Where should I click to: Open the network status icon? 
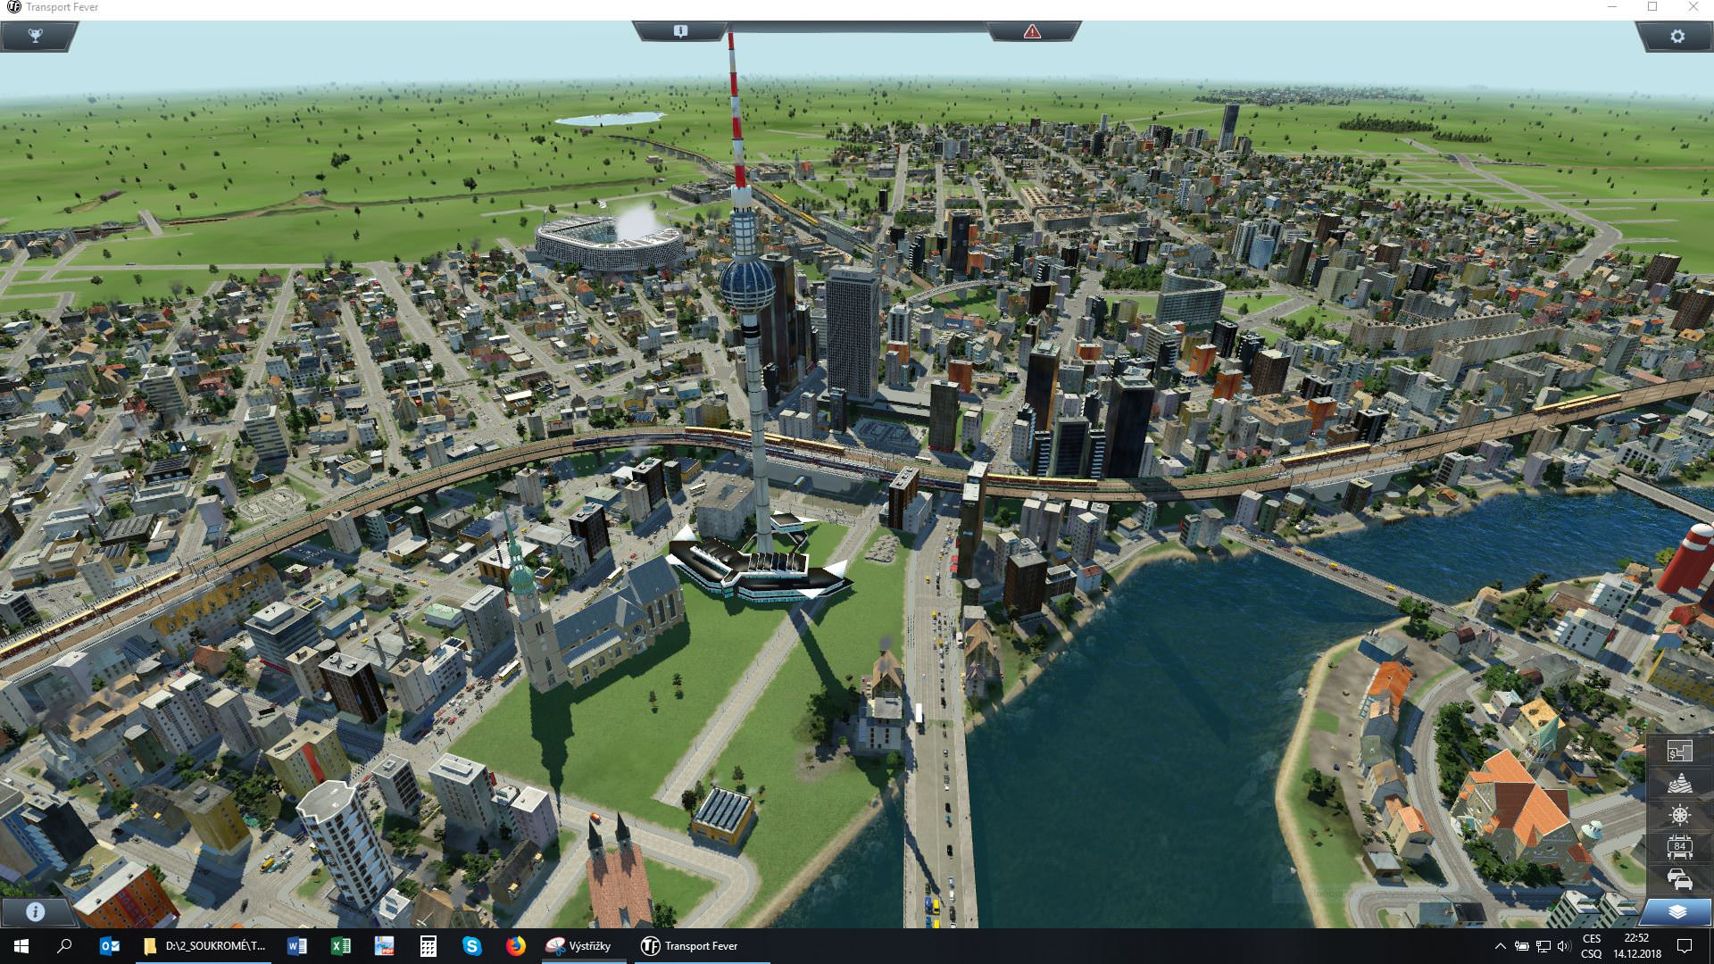[1543, 946]
